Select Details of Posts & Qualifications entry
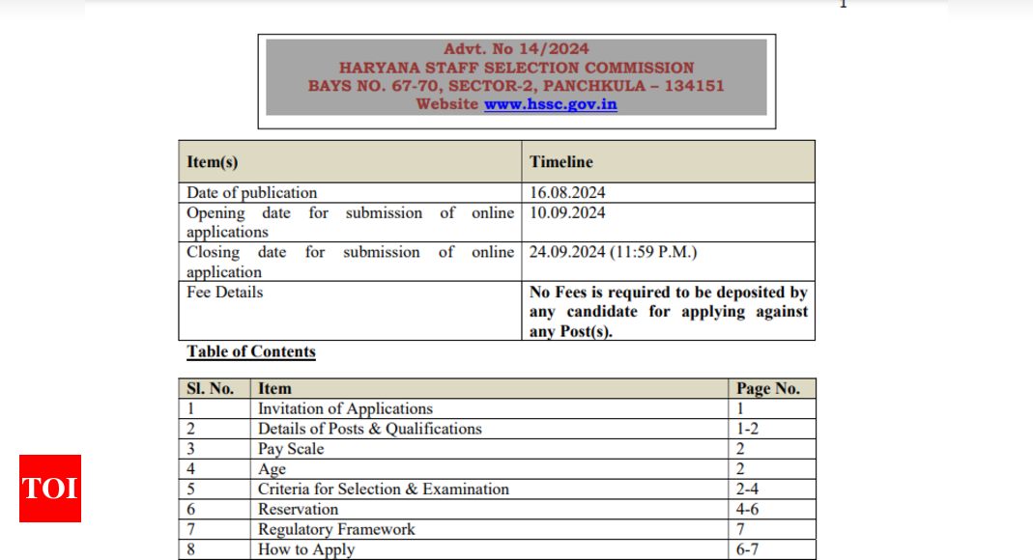1033x560 pixels. pos(369,429)
